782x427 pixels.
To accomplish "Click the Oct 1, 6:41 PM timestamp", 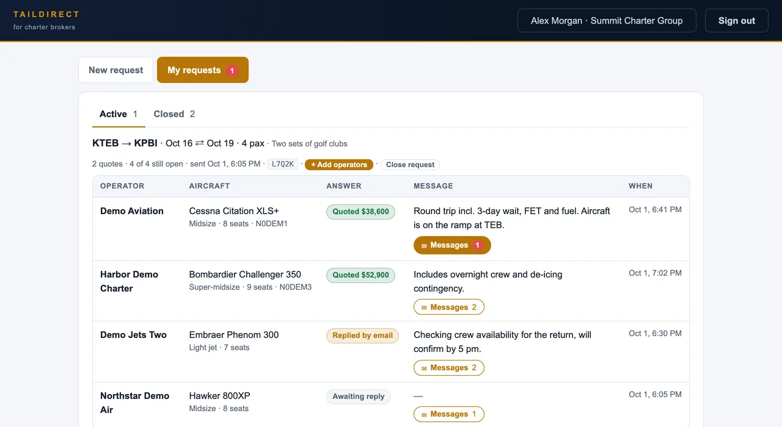I will 655,210.
